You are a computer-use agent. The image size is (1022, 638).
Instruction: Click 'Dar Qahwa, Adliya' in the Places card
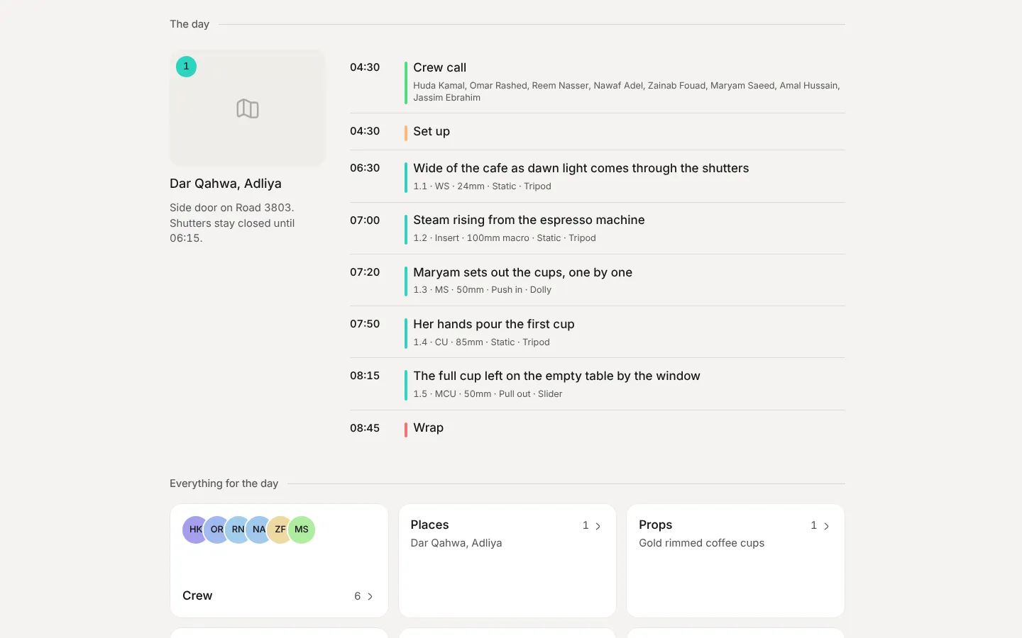[x=456, y=543]
